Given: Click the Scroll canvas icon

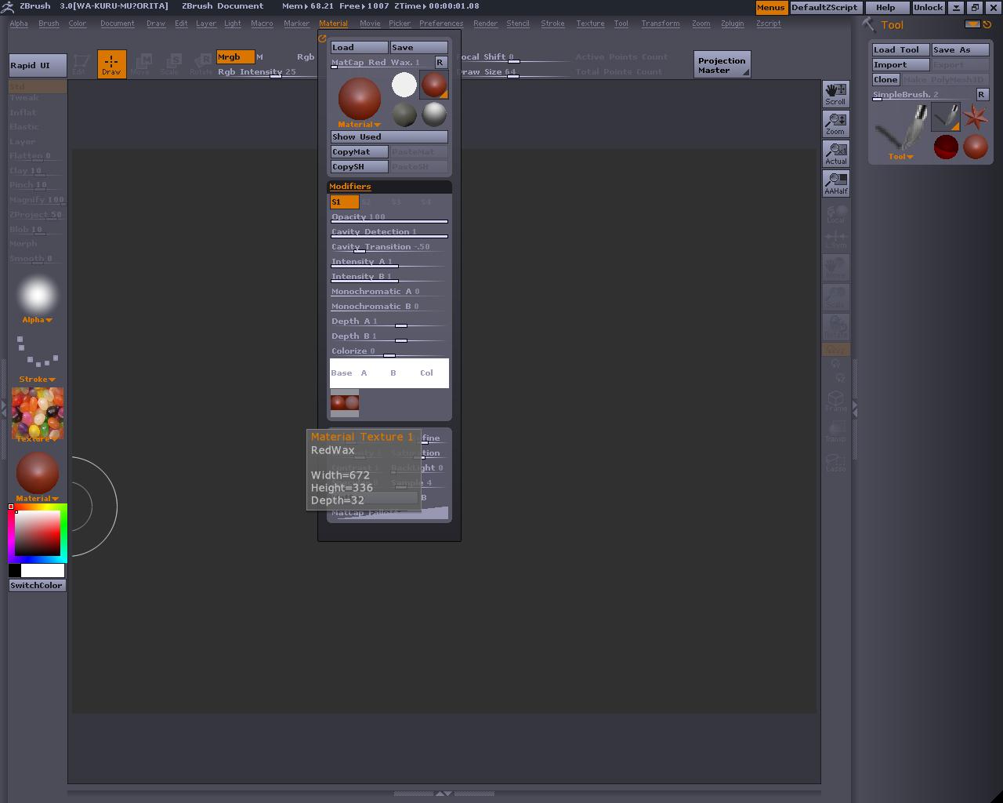Looking at the screenshot, I should click(x=835, y=94).
